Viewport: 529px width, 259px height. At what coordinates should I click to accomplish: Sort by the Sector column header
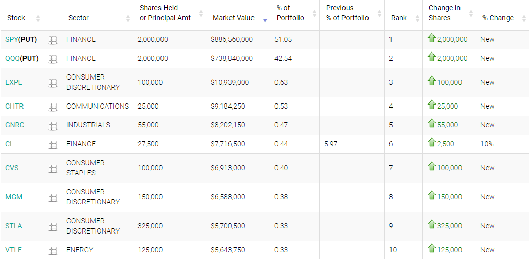[x=79, y=18]
